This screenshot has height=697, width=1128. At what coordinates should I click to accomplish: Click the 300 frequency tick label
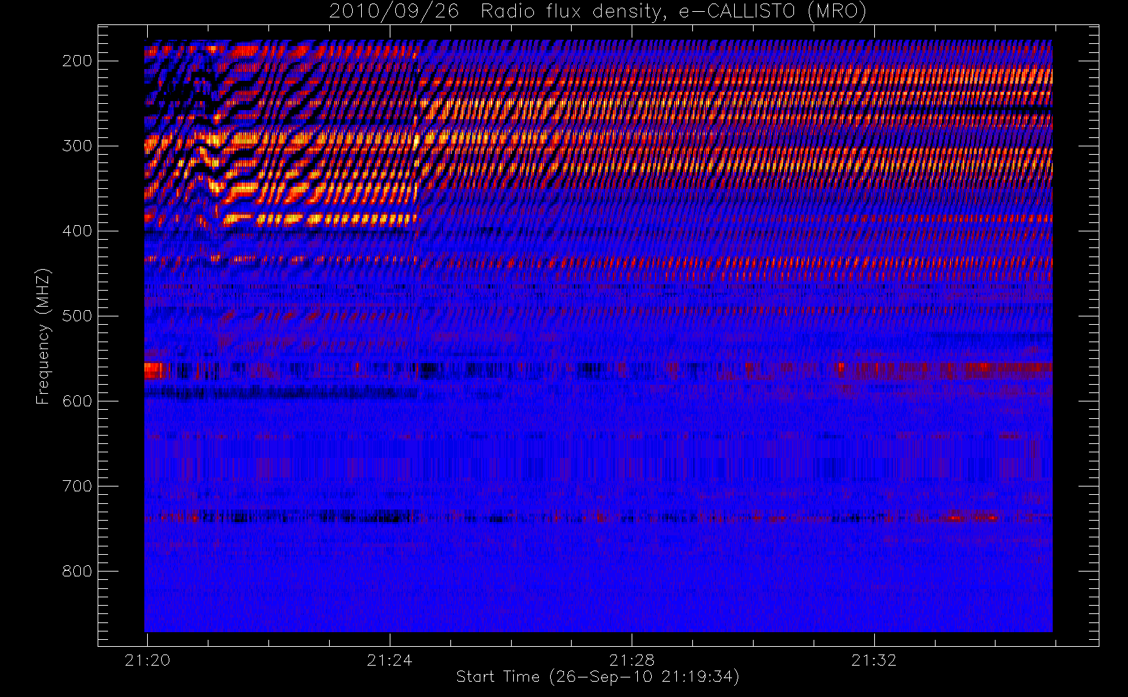point(77,146)
